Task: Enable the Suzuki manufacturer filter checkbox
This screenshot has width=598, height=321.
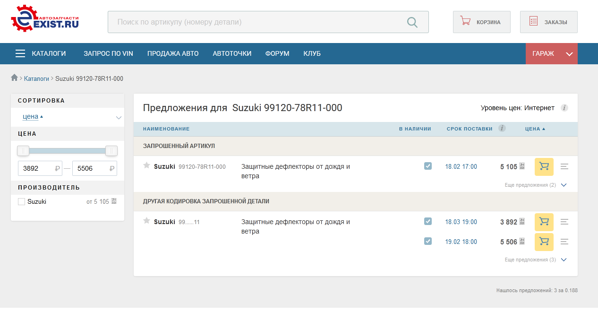Action: [21, 202]
